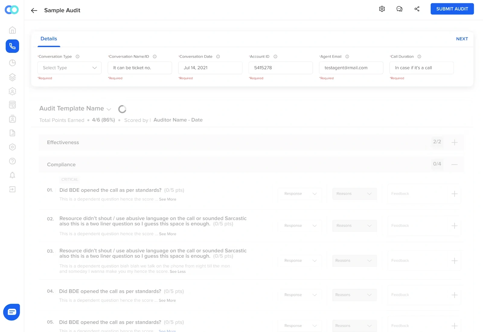Open the settings gear in the top bar
Screen dimensions: 483x332
382,9
